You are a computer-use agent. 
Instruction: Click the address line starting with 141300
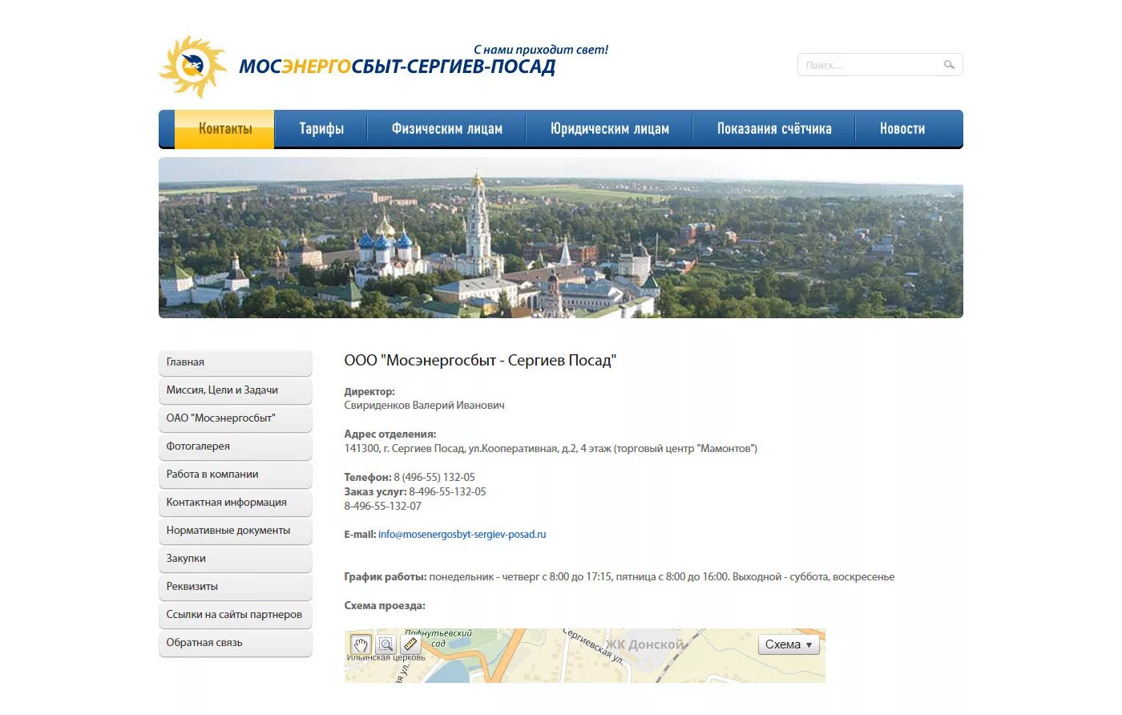pyautogui.click(x=551, y=449)
